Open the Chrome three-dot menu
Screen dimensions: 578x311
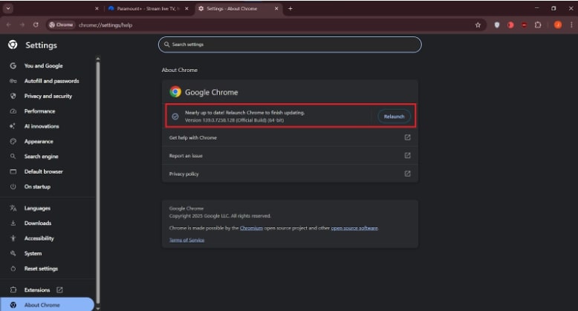(x=571, y=24)
